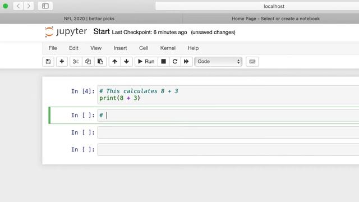Image resolution: width=359 pixels, height=202 pixels.
Task: Click the print(8 + 3) code line
Action: tap(119, 98)
